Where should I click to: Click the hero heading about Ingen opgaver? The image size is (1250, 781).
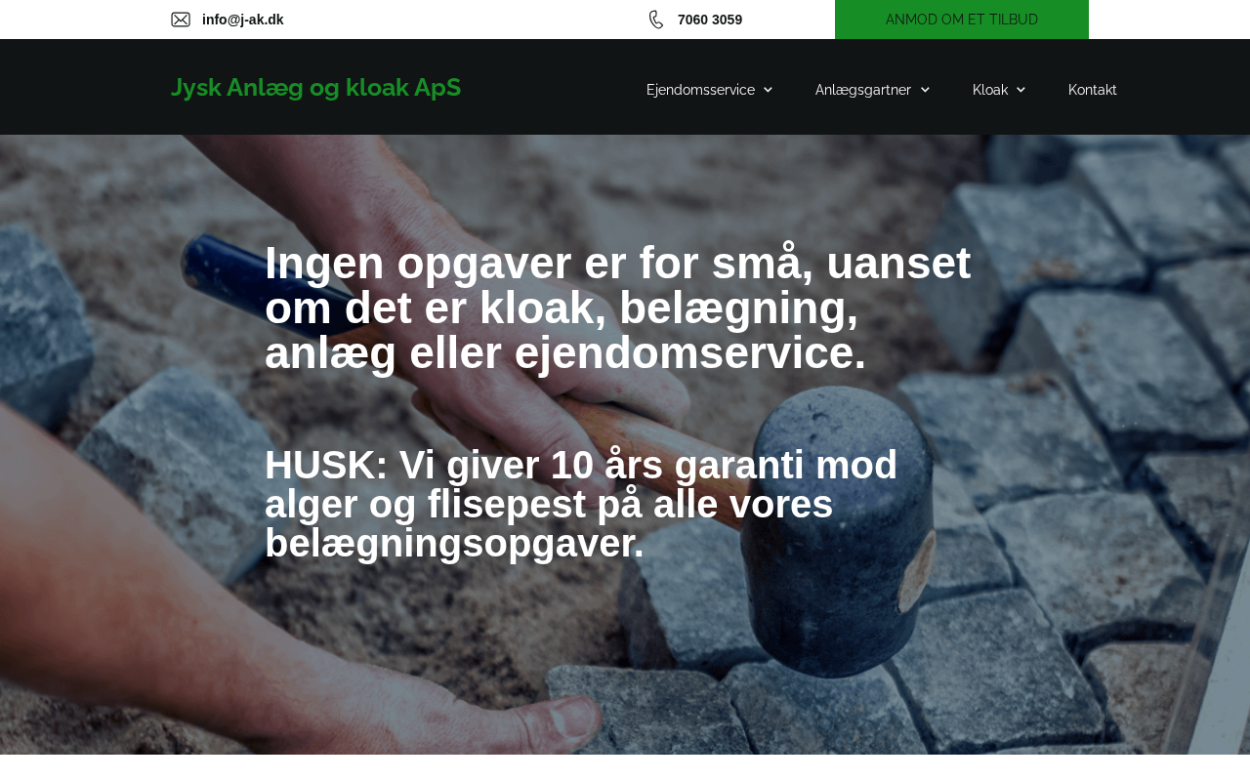(x=618, y=308)
